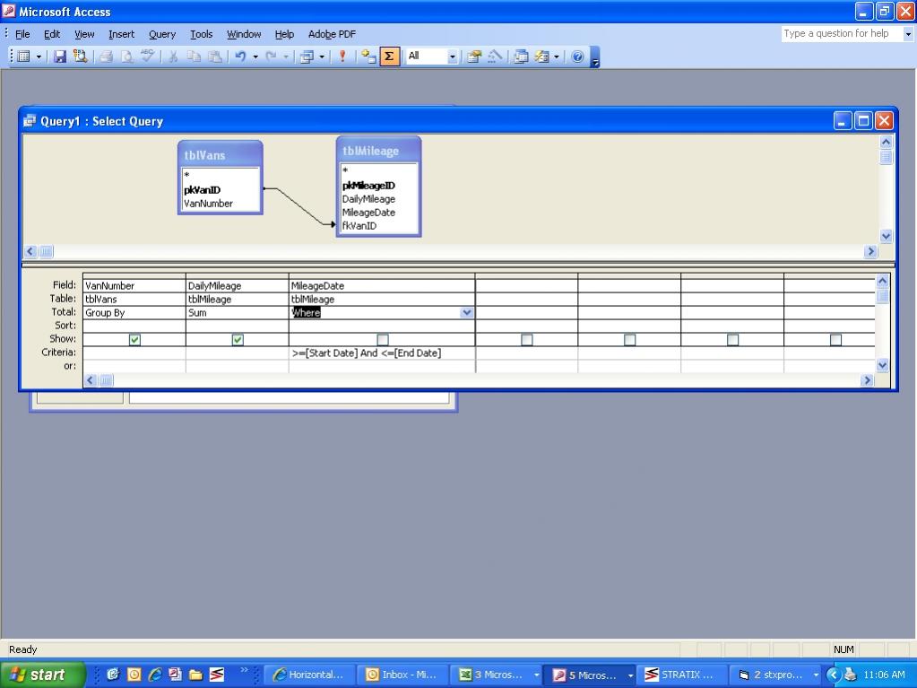This screenshot has height=688, width=917.
Task: Open the New Object dropdown arrow
Action: pyautogui.click(x=556, y=57)
